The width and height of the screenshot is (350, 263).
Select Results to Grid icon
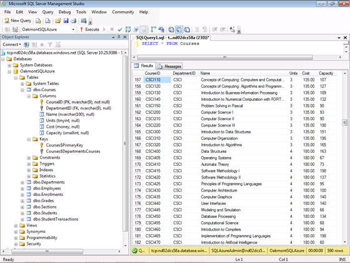179,29
